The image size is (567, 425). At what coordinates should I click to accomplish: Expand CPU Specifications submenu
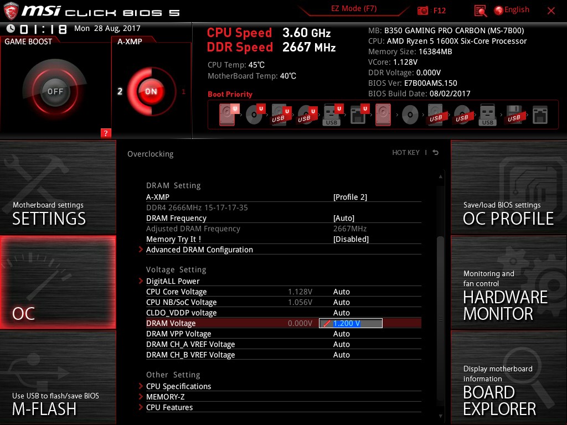tap(178, 386)
